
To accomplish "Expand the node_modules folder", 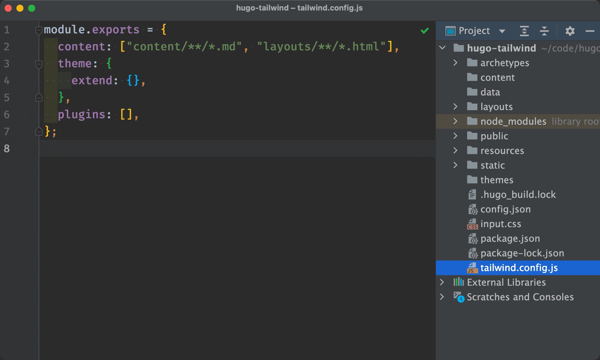I will click(455, 121).
